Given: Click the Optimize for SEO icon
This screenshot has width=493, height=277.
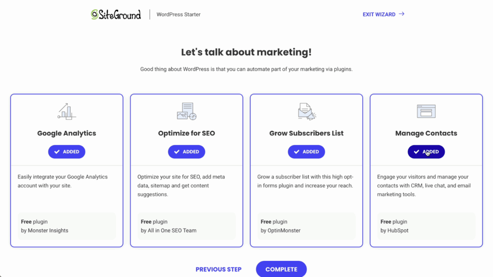Looking at the screenshot, I should pos(186,111).
